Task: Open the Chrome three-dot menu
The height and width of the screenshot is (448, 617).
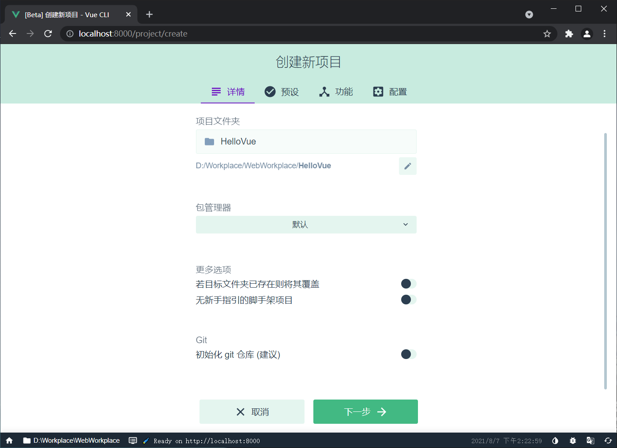Action: 604,34
